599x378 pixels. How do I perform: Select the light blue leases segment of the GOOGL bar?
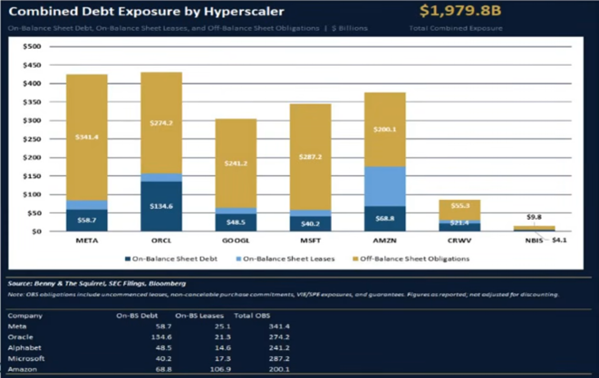237,211
